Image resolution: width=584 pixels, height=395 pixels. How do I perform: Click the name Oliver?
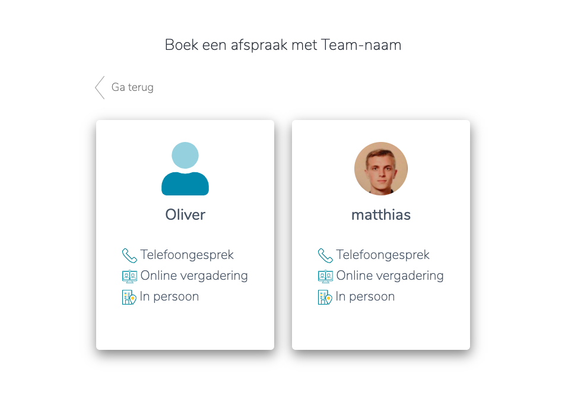[185, 214]
